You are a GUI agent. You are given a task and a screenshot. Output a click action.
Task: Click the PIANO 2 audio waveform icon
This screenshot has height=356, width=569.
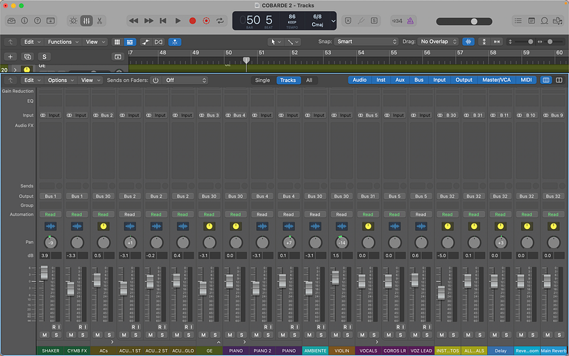[262, 226]
